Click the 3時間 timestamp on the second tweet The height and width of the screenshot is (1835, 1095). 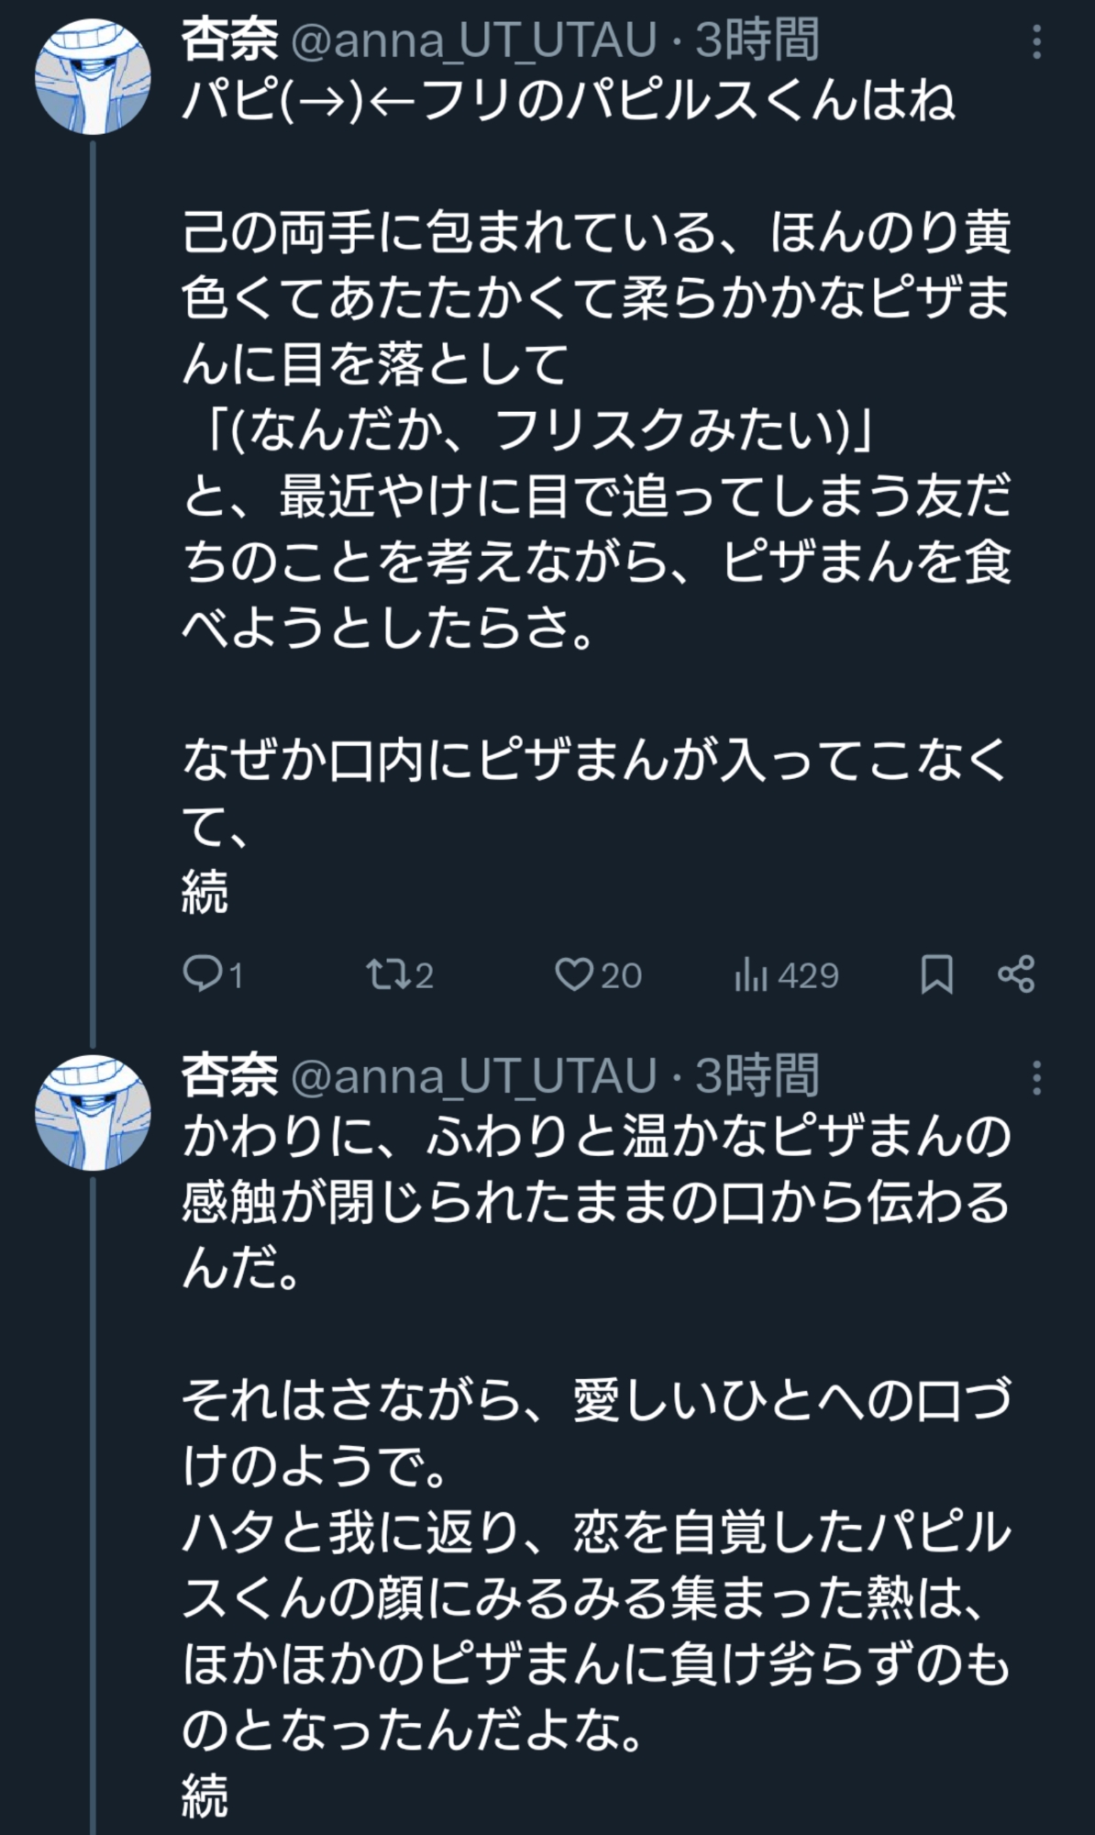click(x=757, y=1076)
